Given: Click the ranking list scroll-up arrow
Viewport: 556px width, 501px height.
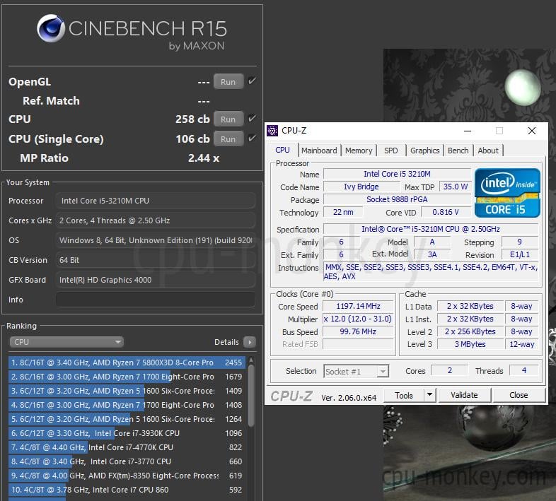Looking at the screenshot, I should click(251, 360).
